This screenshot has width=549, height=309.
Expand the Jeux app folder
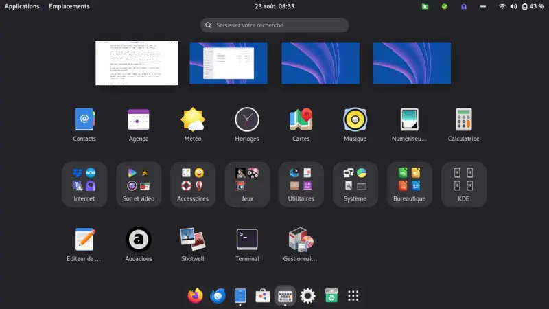tap(247, 183)
